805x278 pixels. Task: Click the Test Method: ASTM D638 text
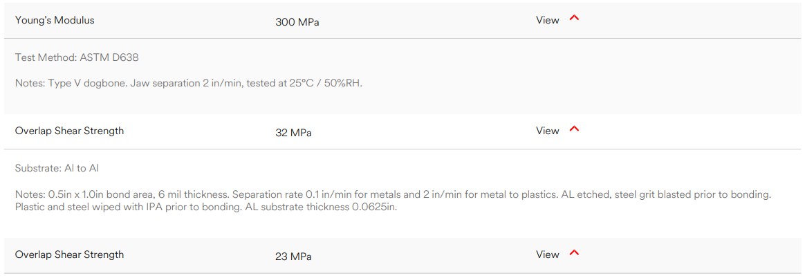point(77,57)
